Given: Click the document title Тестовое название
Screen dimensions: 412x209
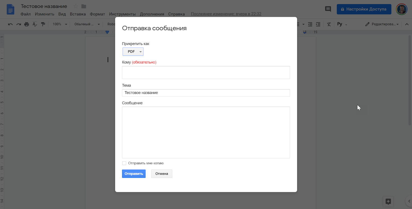Looking at the screenshot, I should (x=44, y=6).
